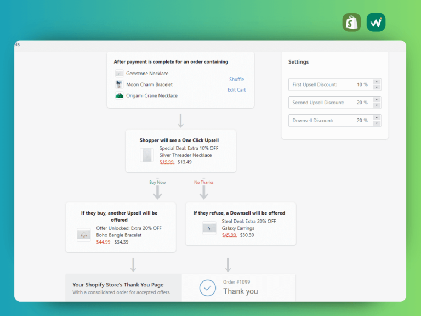This screenshot has width=421, height=316.
Task: Increase the Downsell Discount value
Action: [x=377, y=118]
